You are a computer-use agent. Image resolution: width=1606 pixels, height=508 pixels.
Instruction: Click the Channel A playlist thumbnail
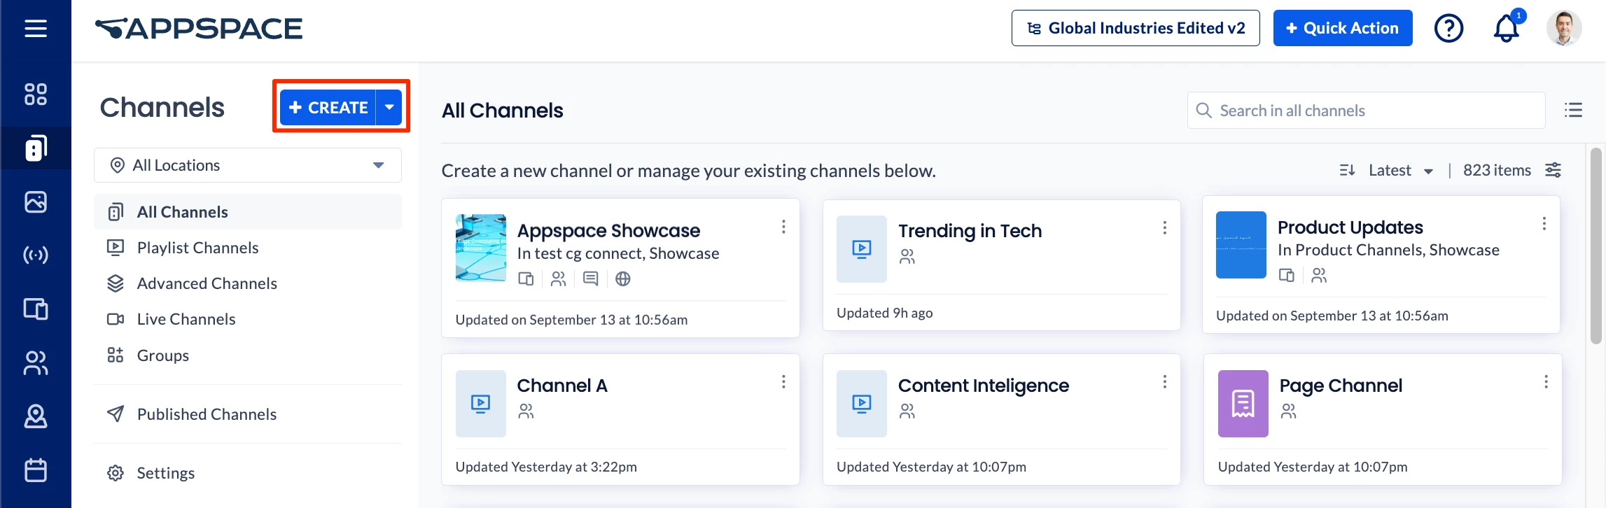coord(480,404)
